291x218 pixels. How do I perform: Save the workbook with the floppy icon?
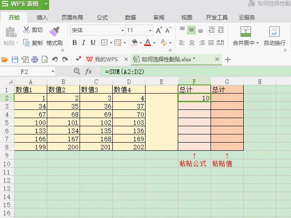point(15,59)
